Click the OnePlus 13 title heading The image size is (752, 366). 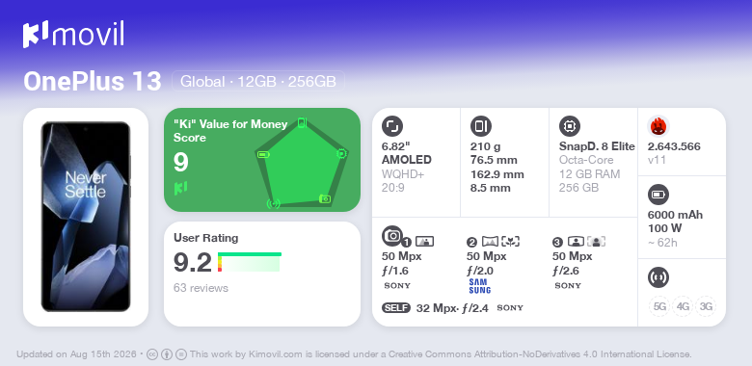click(x=93, y=81)
